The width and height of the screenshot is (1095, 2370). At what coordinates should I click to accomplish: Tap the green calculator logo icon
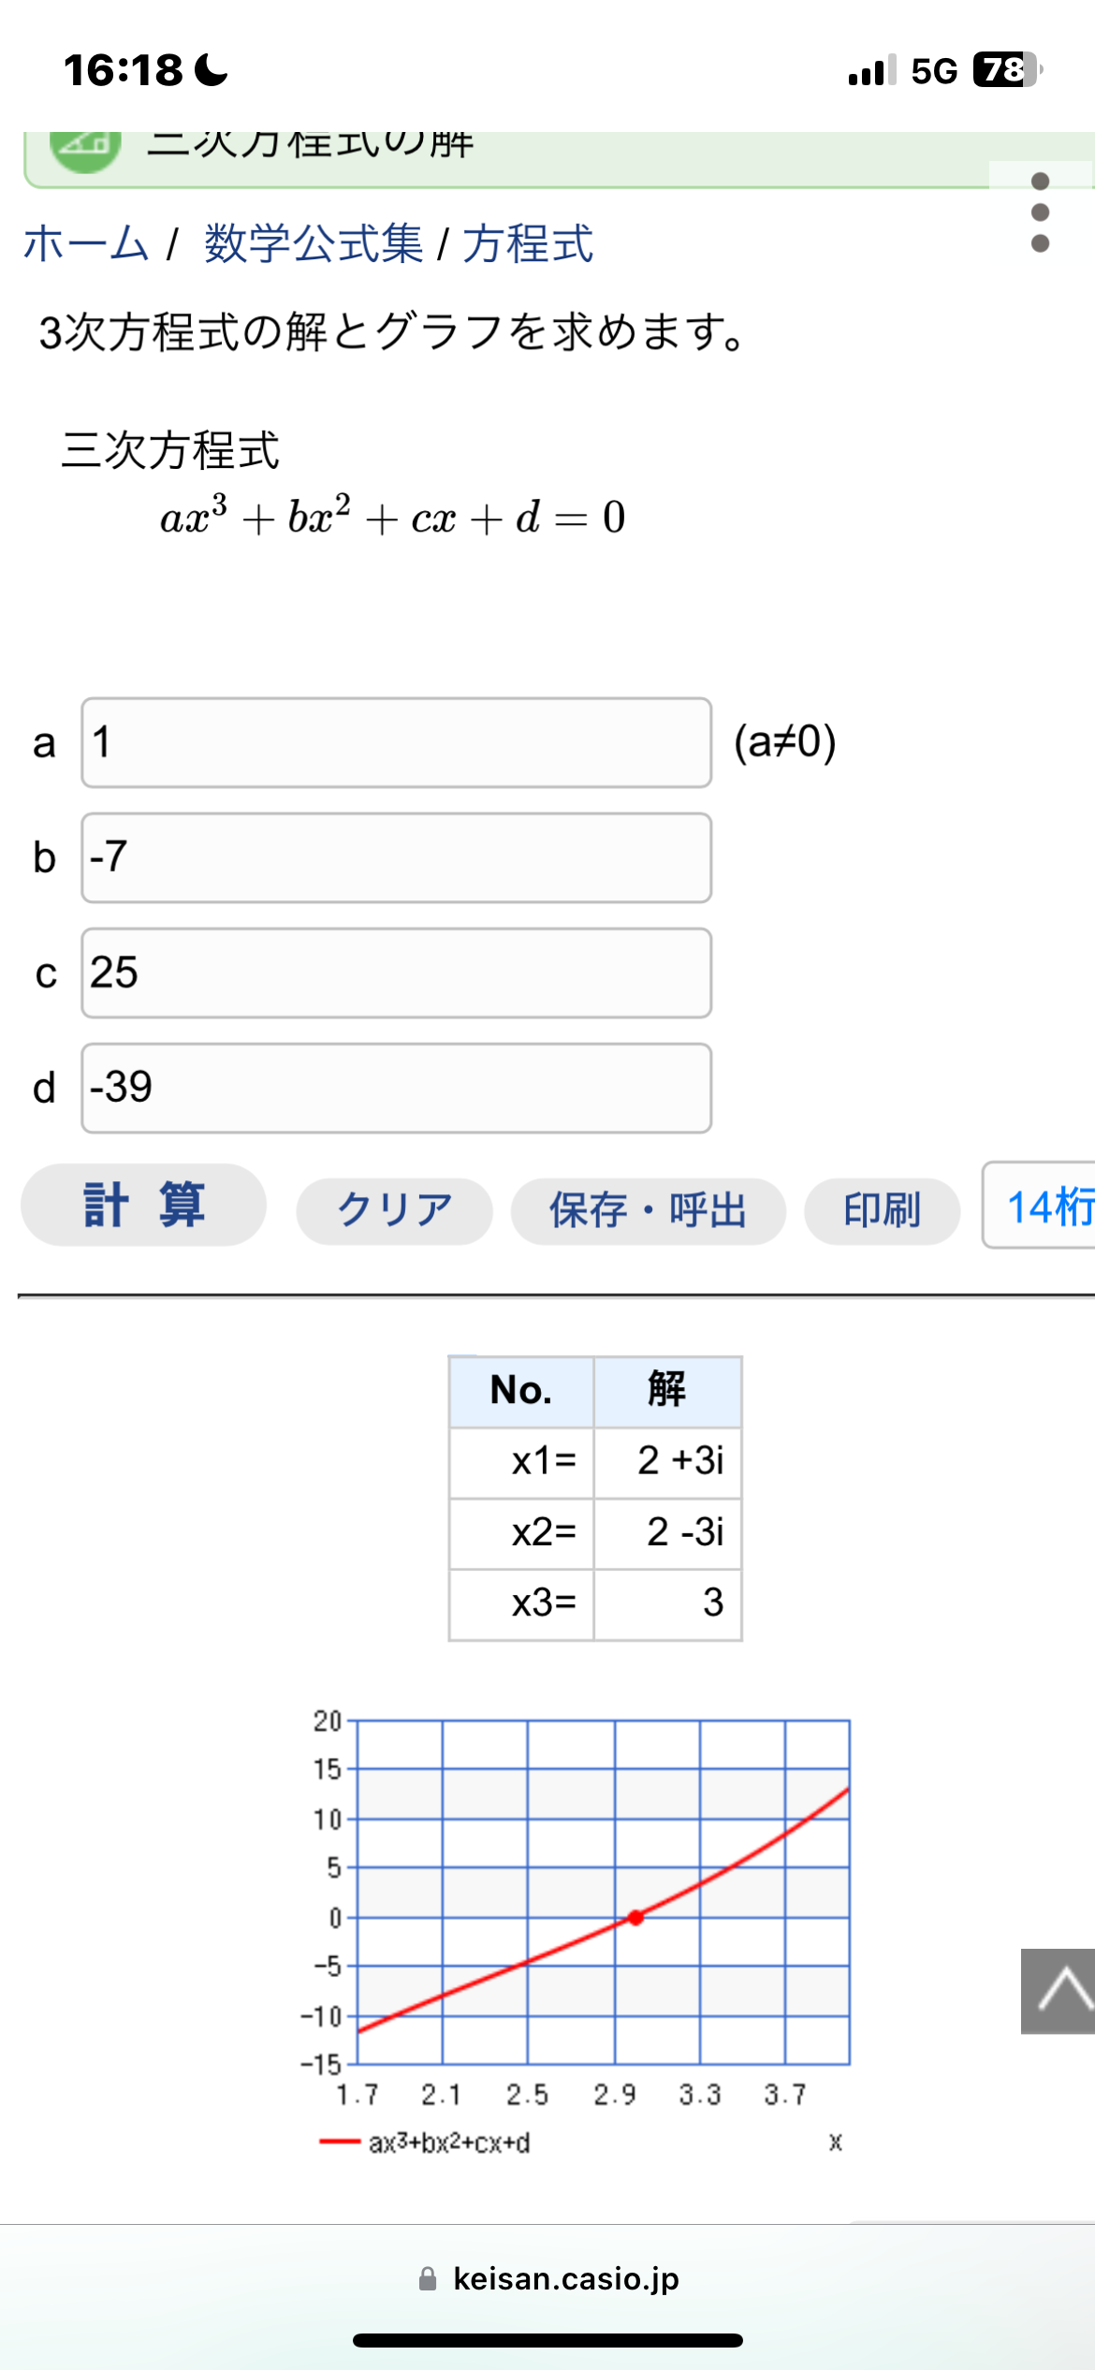click(85, 150)
